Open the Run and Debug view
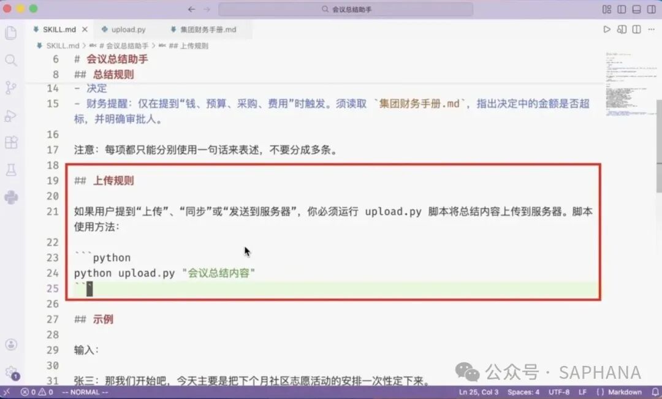Image resolution: width=662 pixels, height=399 pixels. coord(11,115)
